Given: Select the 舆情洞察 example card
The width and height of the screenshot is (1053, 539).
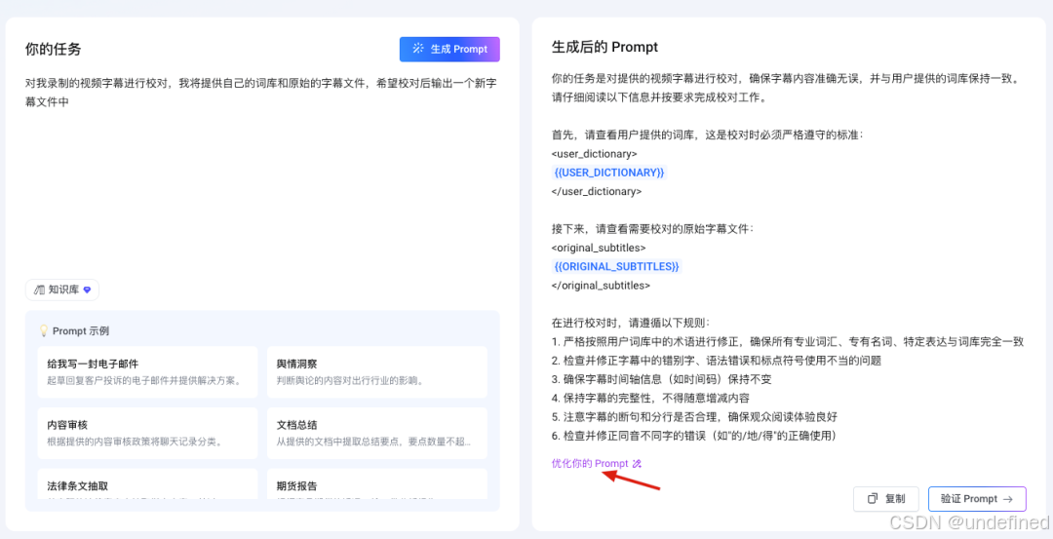Looking at the screenshot, I should pos(377,372).
